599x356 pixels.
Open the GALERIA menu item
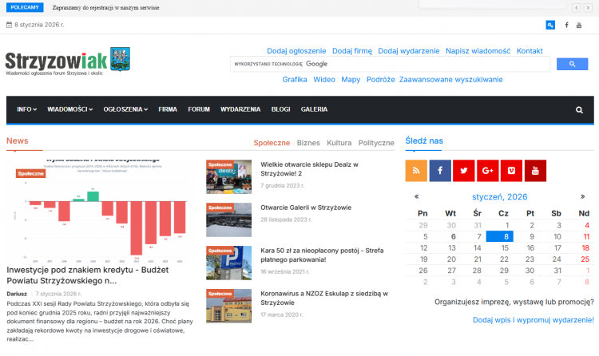click(314, 109)
